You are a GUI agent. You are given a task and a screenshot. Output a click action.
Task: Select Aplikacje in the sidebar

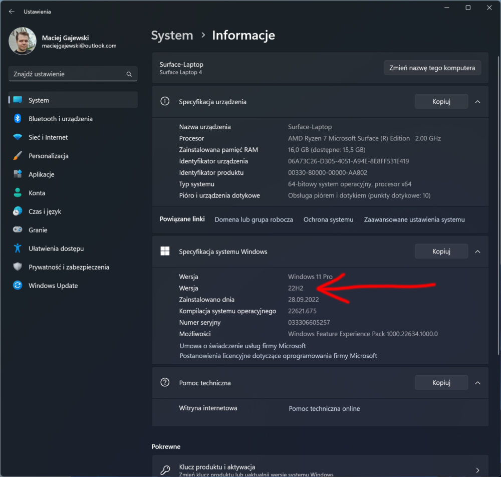41,174
